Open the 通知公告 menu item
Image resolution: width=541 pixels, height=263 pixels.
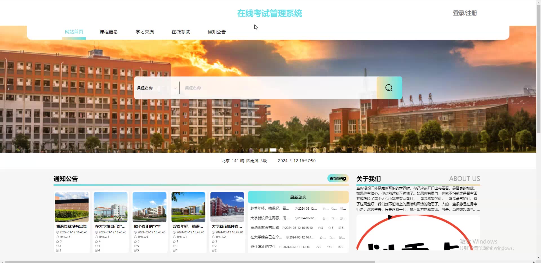[217, 32]
